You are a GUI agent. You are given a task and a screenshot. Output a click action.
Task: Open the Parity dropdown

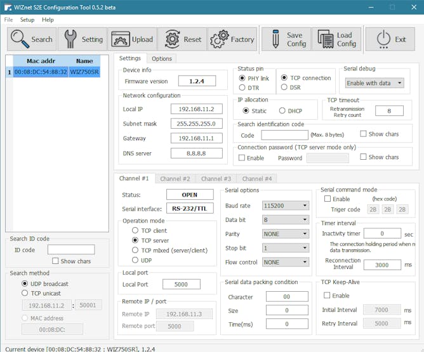click(286, 233)
